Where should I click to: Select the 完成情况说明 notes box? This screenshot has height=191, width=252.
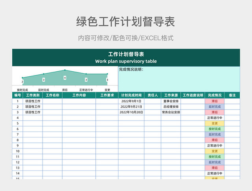[x=179, y=79]
